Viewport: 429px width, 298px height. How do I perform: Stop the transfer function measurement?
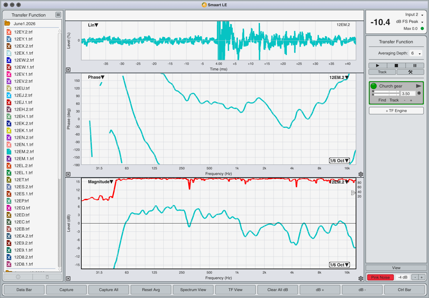point(396,66)
